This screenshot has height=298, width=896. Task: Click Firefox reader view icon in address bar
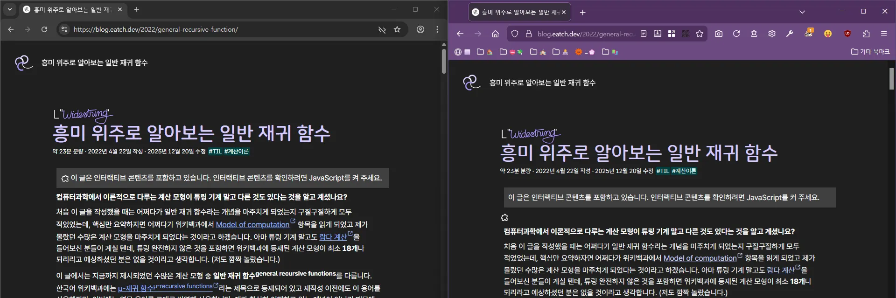pyautogui.click(x=644, y=34)
